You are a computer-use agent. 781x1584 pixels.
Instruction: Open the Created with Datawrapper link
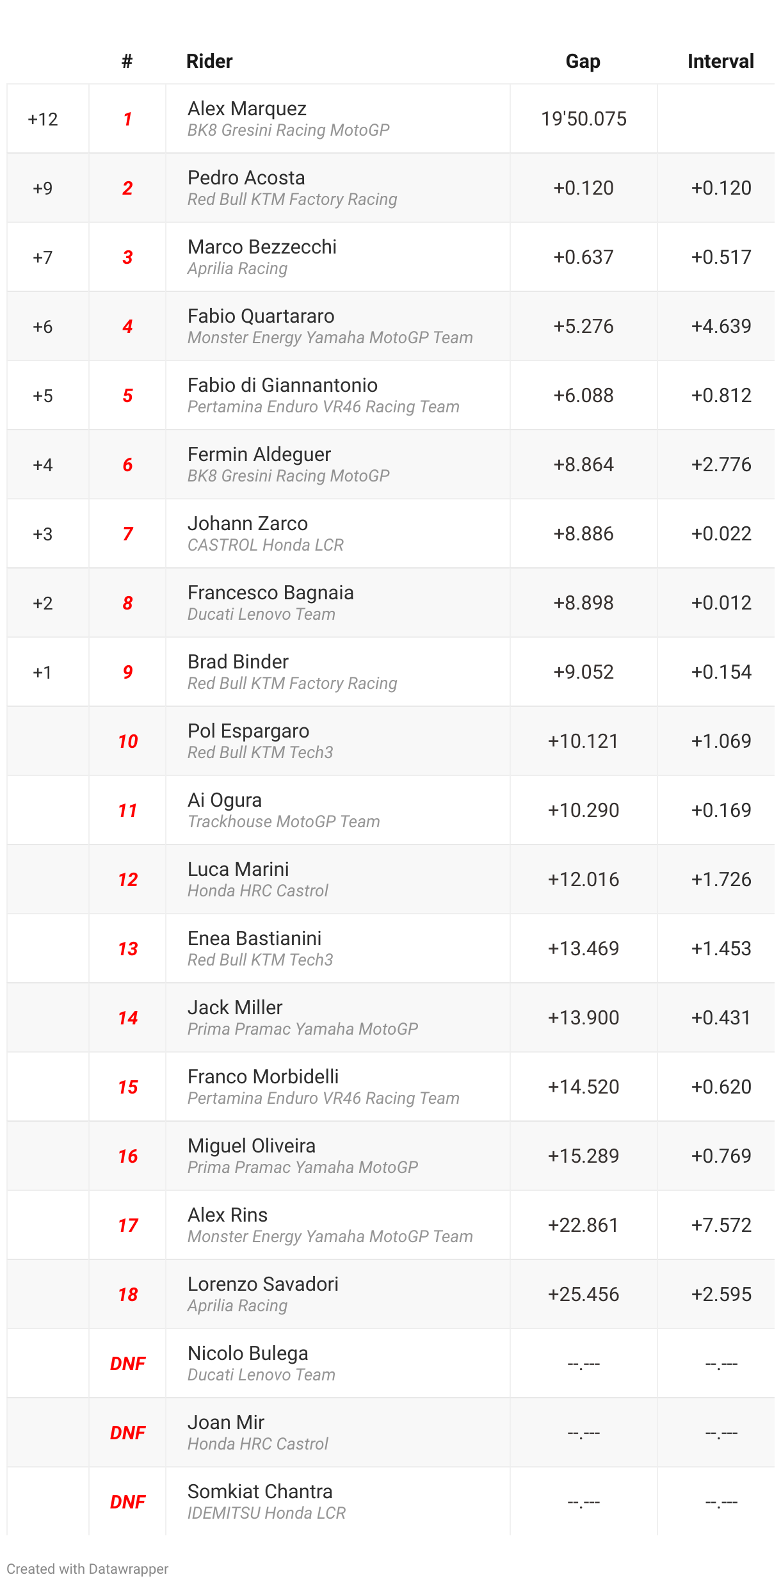point(88,1569)
